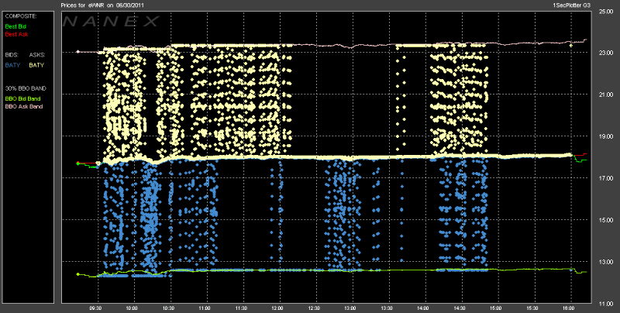Click the 15:00 time axis label

[x=496, y=308]
